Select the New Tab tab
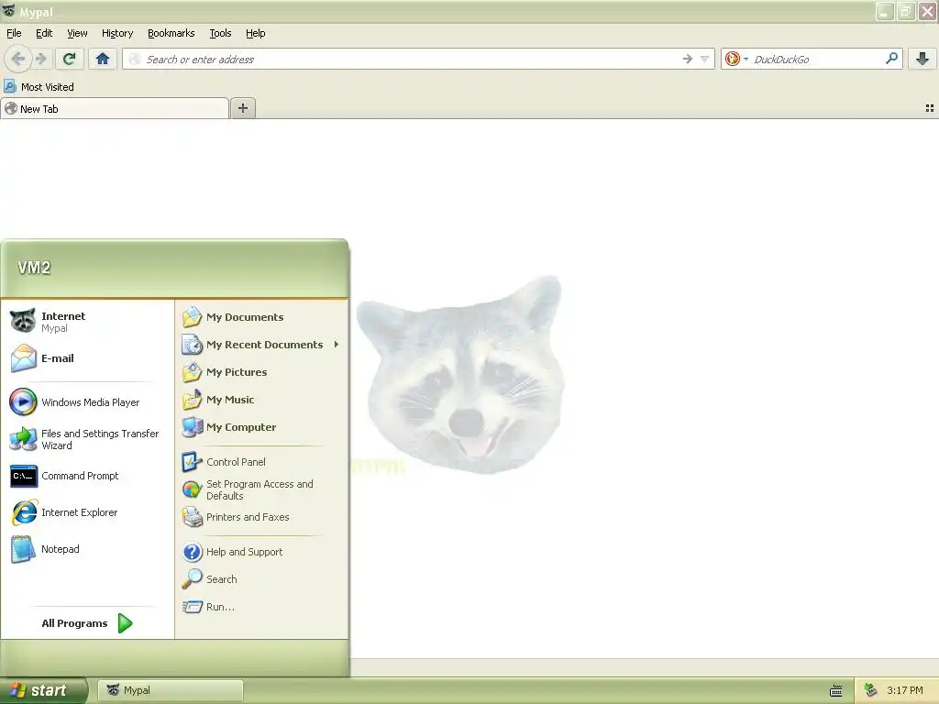939x704 pixels. click(x=115, y=108)
